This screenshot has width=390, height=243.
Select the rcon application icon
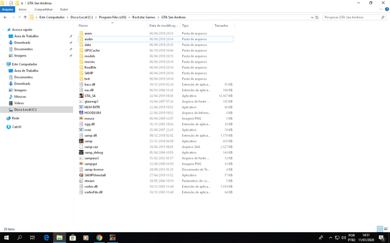[81, 129]
